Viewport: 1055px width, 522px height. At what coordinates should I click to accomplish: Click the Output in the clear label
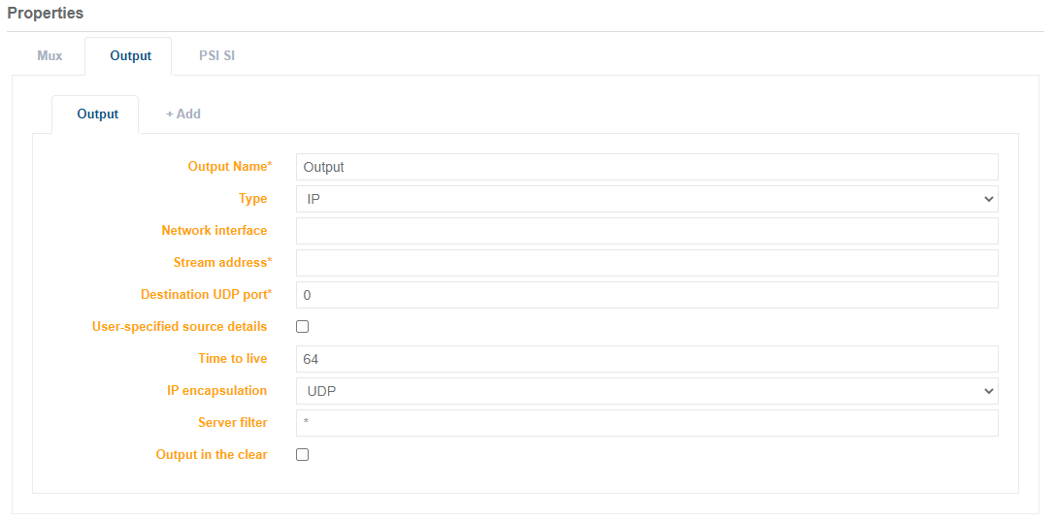[212, 455]
